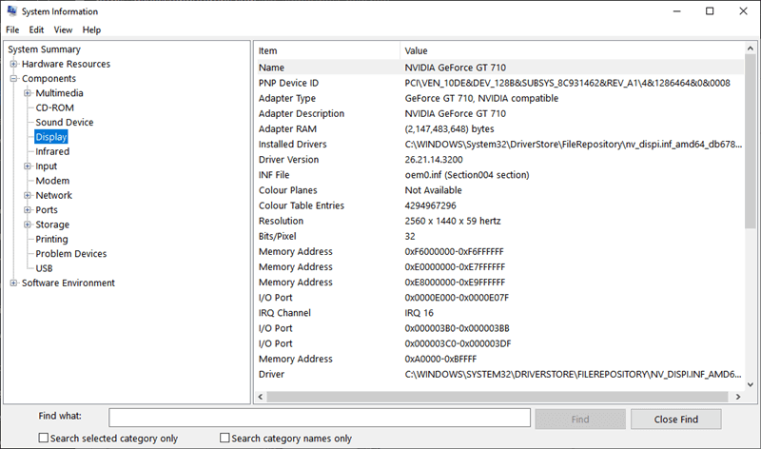
Task: Select the PNP Device ID row
Action: click(498, 83)
